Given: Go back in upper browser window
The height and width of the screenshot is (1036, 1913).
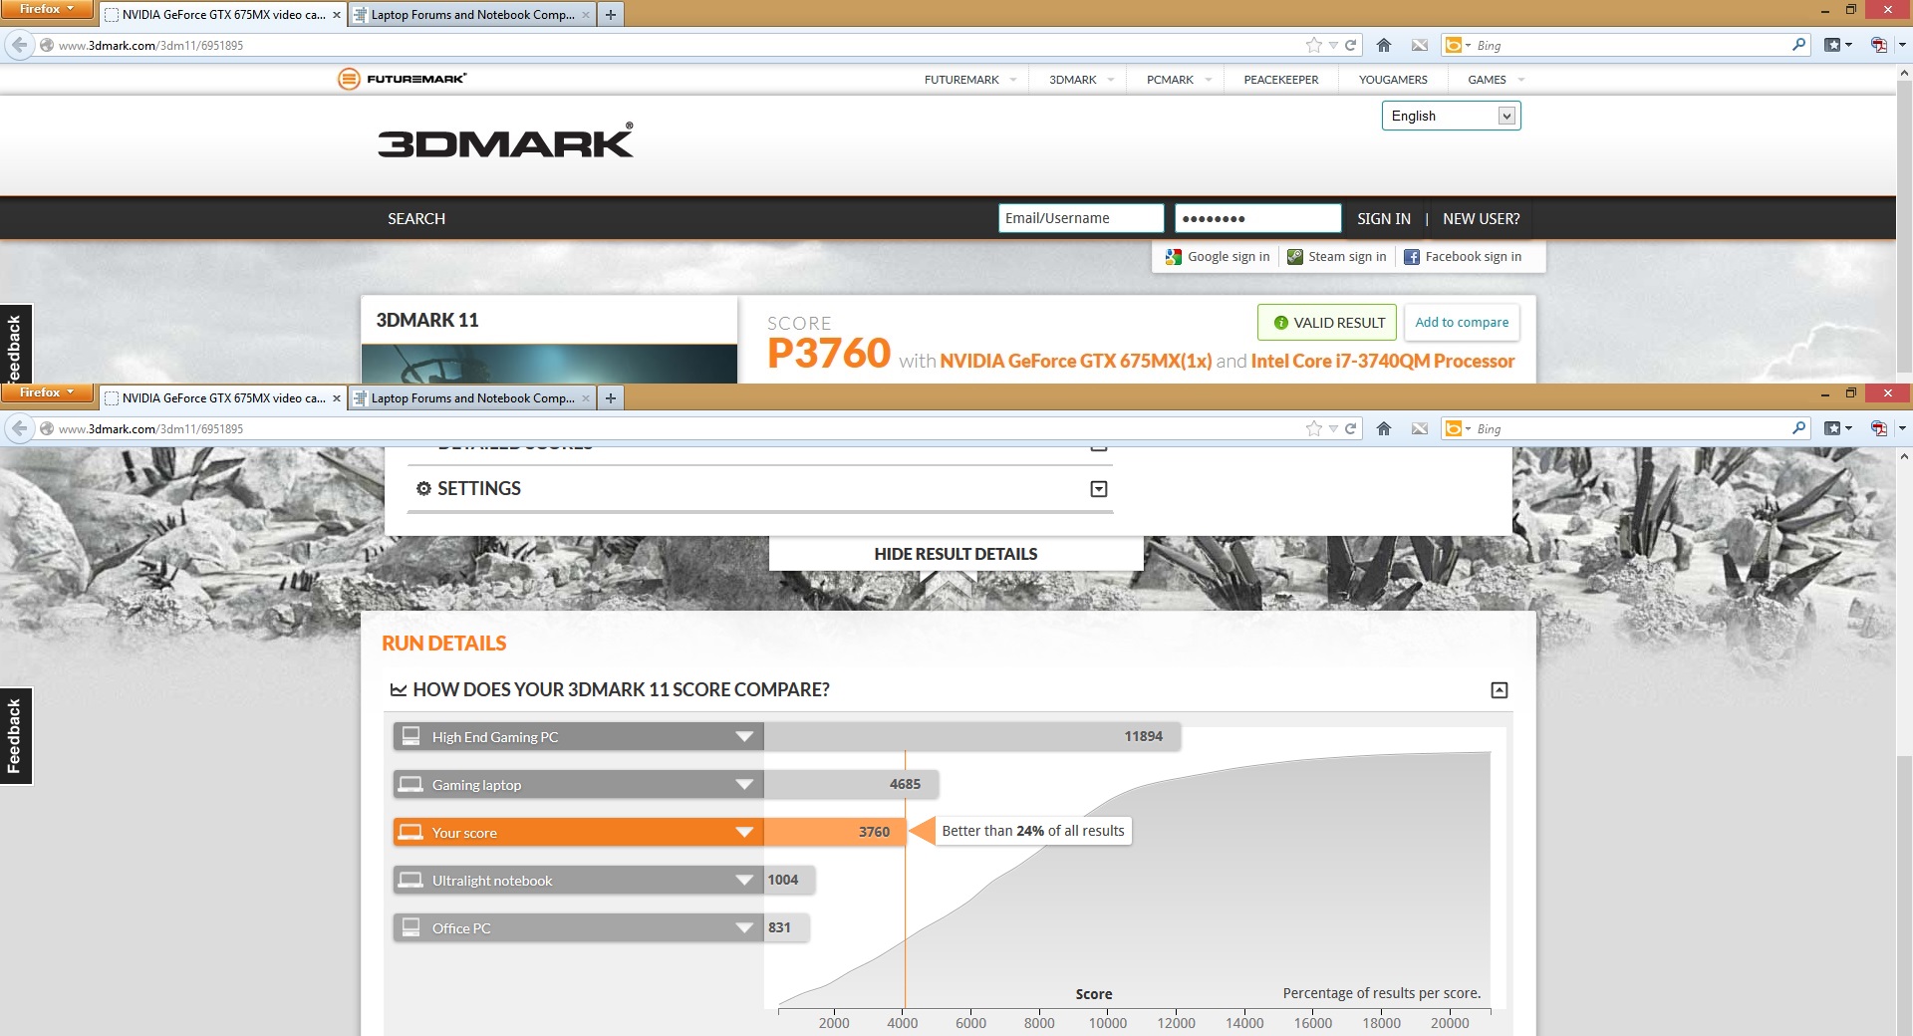Looking at the screenshot, I should click(x=19, y=45).
